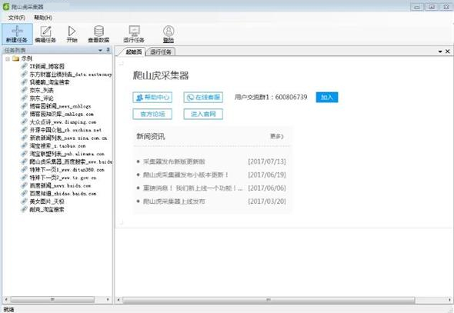
Task: Open the tab list dropdown arrow beside the close X
Action: [x=440, y=52]
